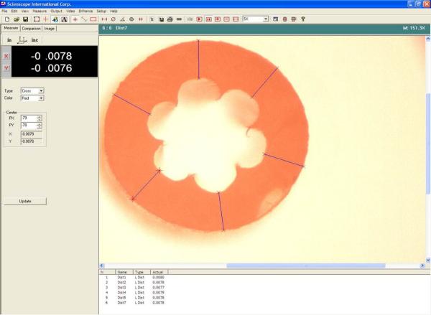Select the red rectangle tool icon

coord(93,19)
